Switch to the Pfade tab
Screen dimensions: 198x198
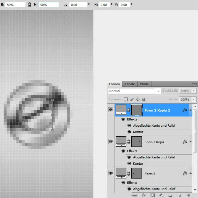pyautogui.click(x=144, y=84)
